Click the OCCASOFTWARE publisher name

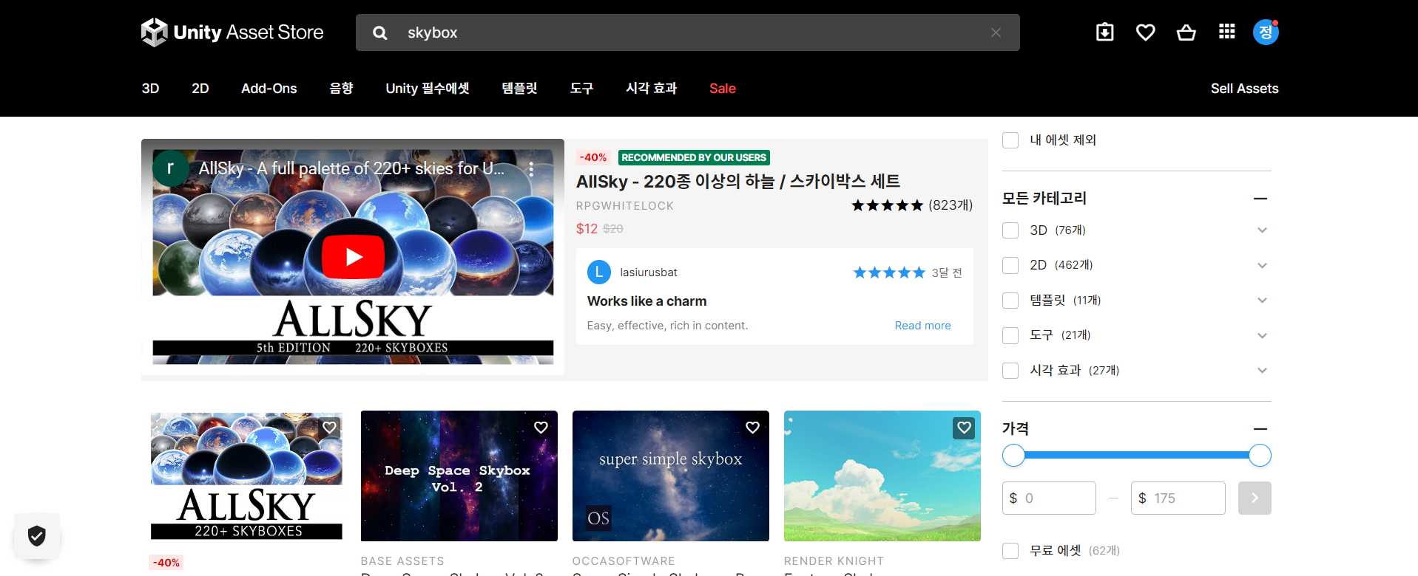(x=624, y=561)
